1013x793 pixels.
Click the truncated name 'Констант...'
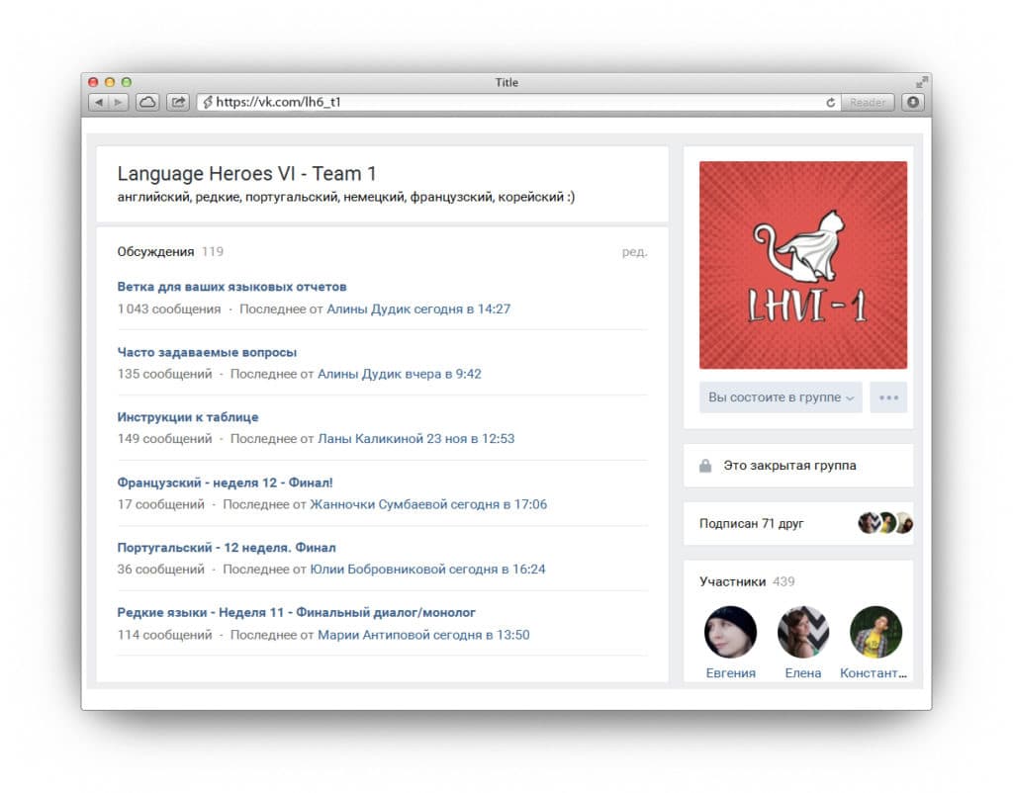click(x=874, y=673)
